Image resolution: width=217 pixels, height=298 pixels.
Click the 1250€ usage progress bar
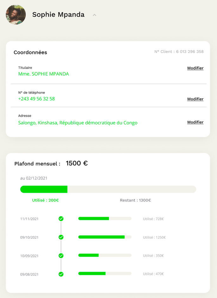105,237
